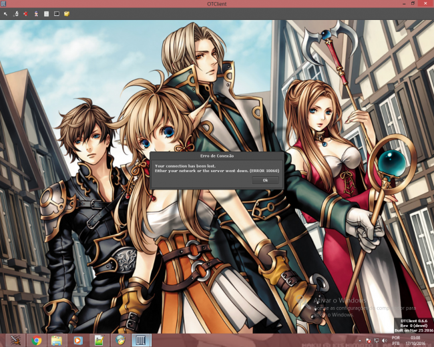Open the yellow box Module Manager icon

click(x=67, y=13)
